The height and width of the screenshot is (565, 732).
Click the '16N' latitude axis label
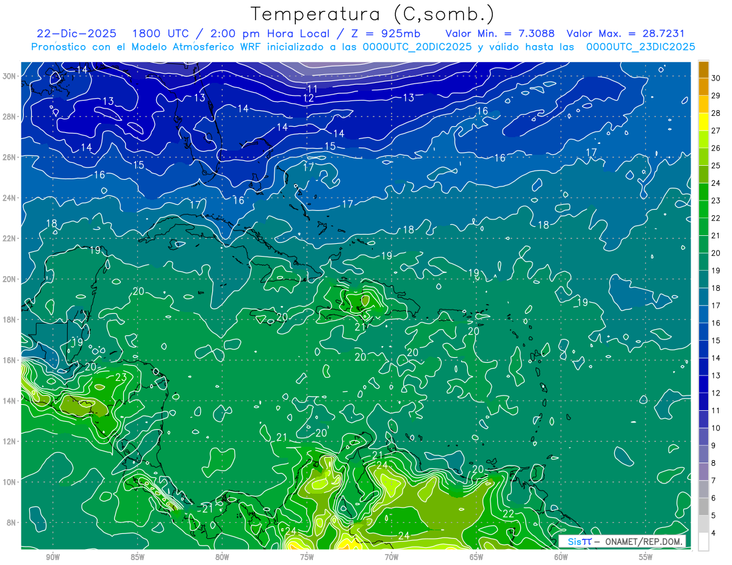(9, 360)
